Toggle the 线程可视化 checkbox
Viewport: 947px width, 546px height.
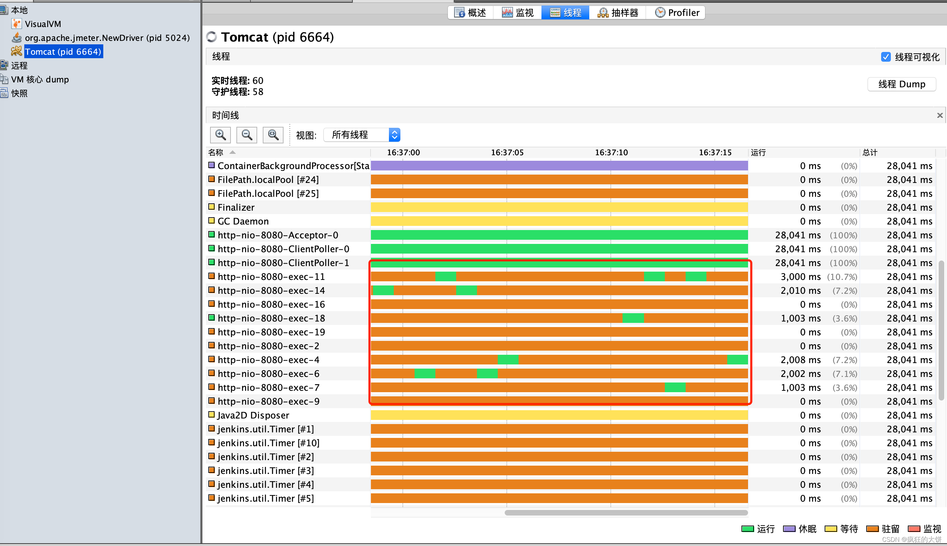886,56
